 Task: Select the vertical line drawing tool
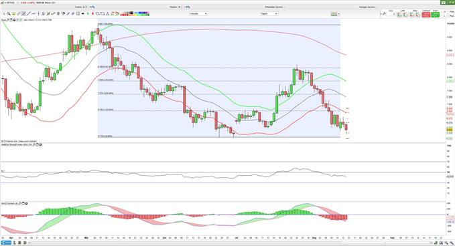pyautogui.click(x=39, y=13)
